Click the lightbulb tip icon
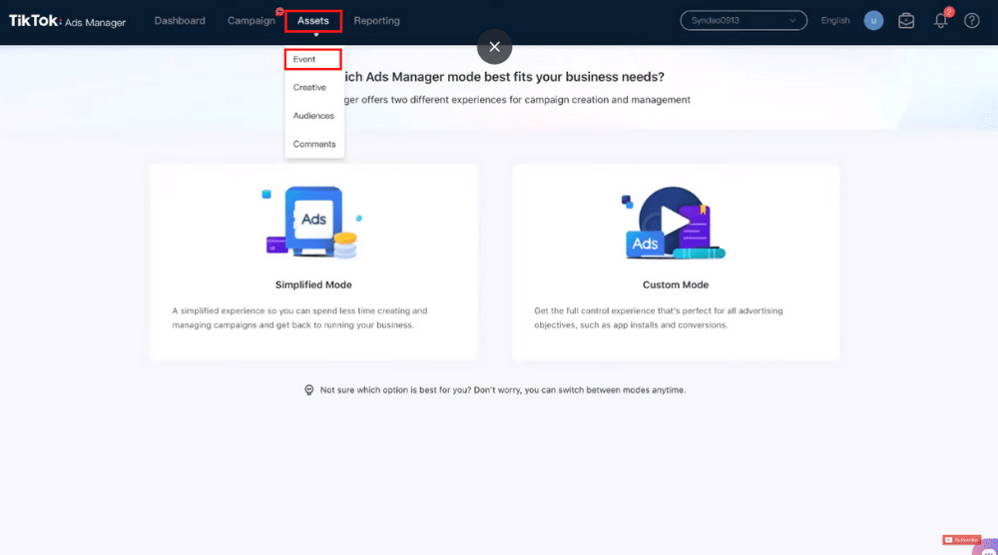This screenshot has width=998, height=555. coord(308,390)
